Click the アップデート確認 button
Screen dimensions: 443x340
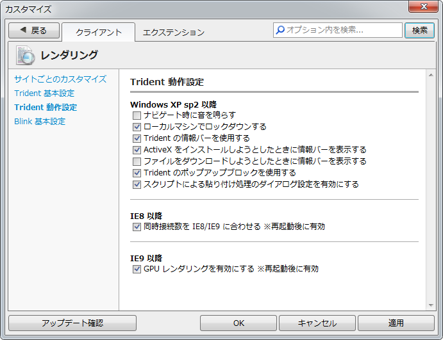click(x=72, y=323)
